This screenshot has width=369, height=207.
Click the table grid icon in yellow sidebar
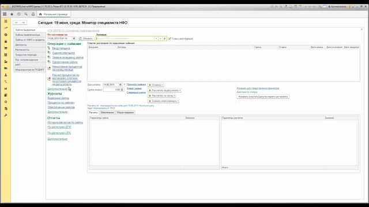coord(6,55)
